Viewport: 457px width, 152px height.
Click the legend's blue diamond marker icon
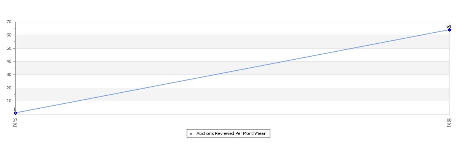[191, 134]
